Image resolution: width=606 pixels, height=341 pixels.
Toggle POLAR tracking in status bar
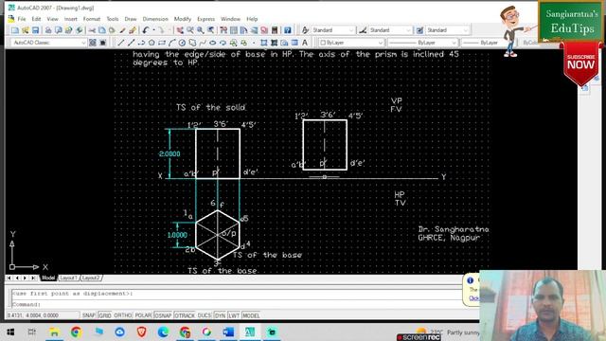[x=143, y=315]
